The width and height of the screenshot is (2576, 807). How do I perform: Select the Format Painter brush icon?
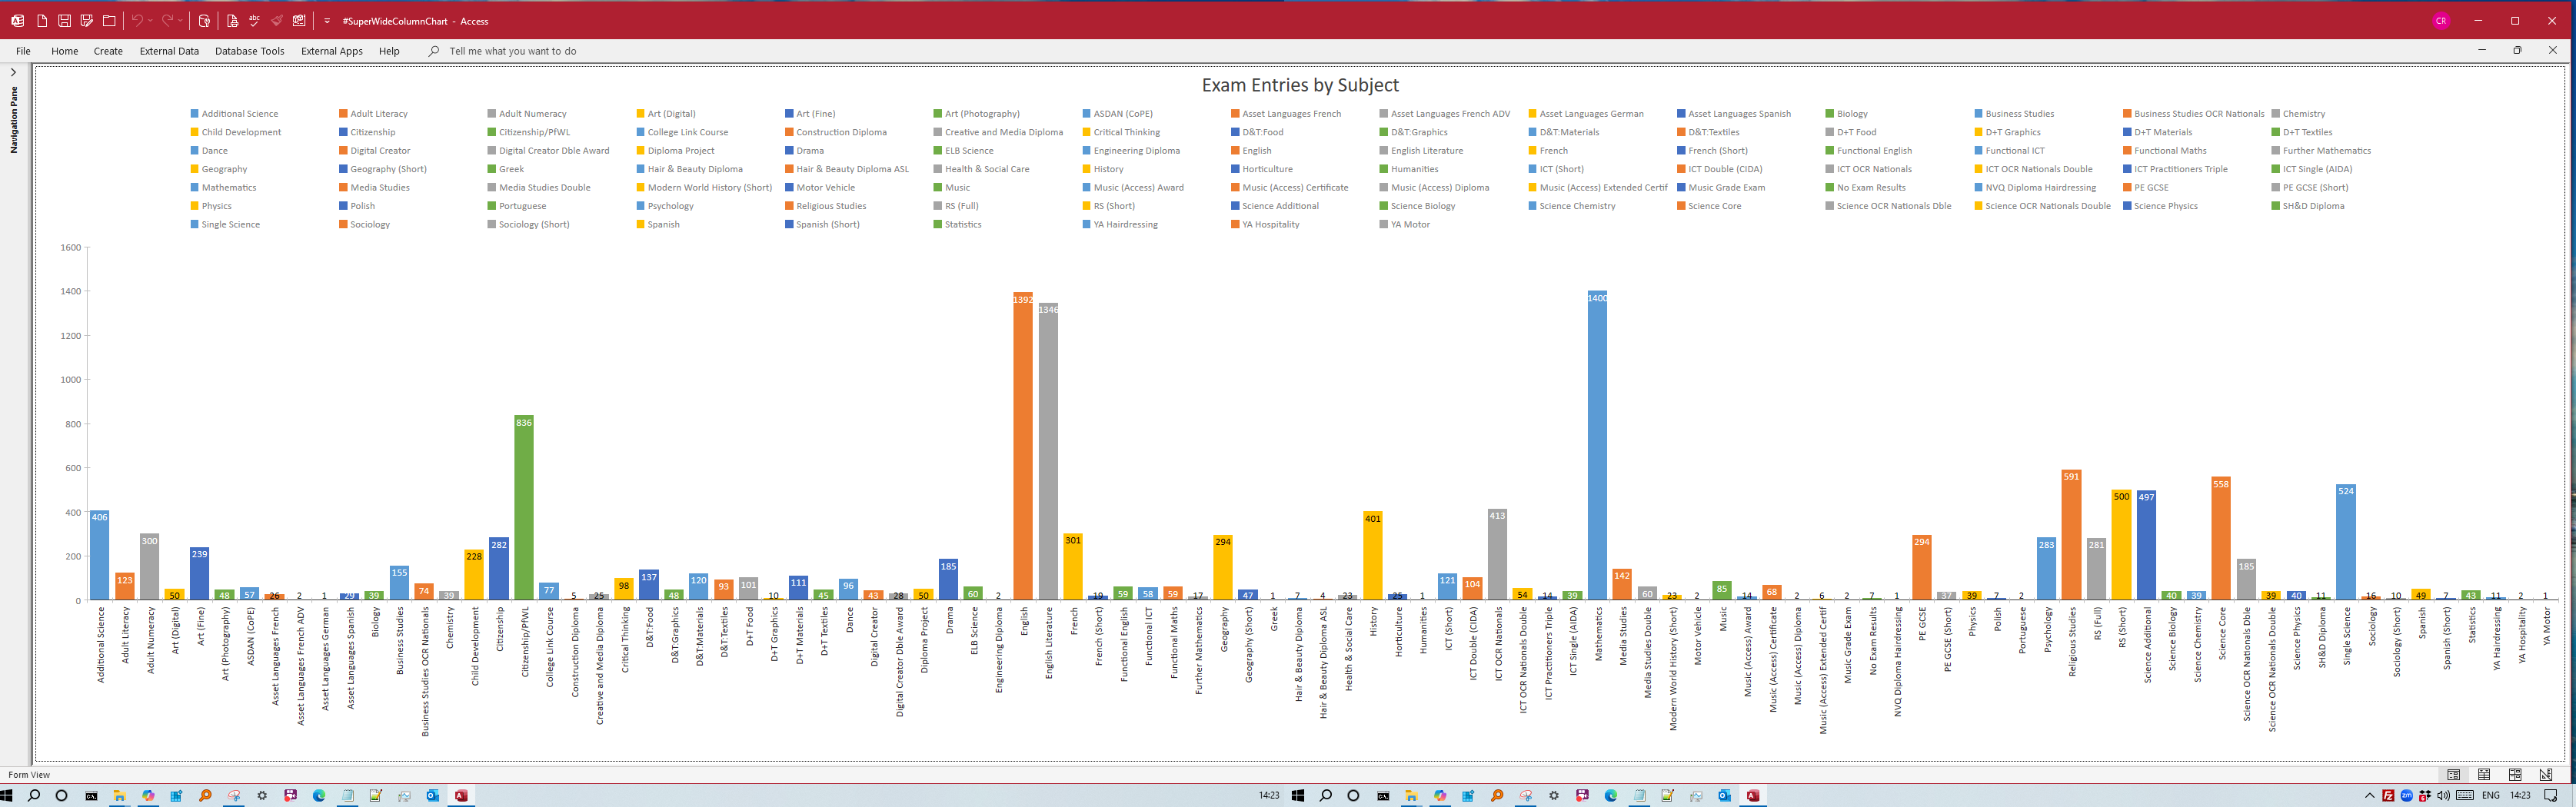pyautogui.click(x=277, y=20)
